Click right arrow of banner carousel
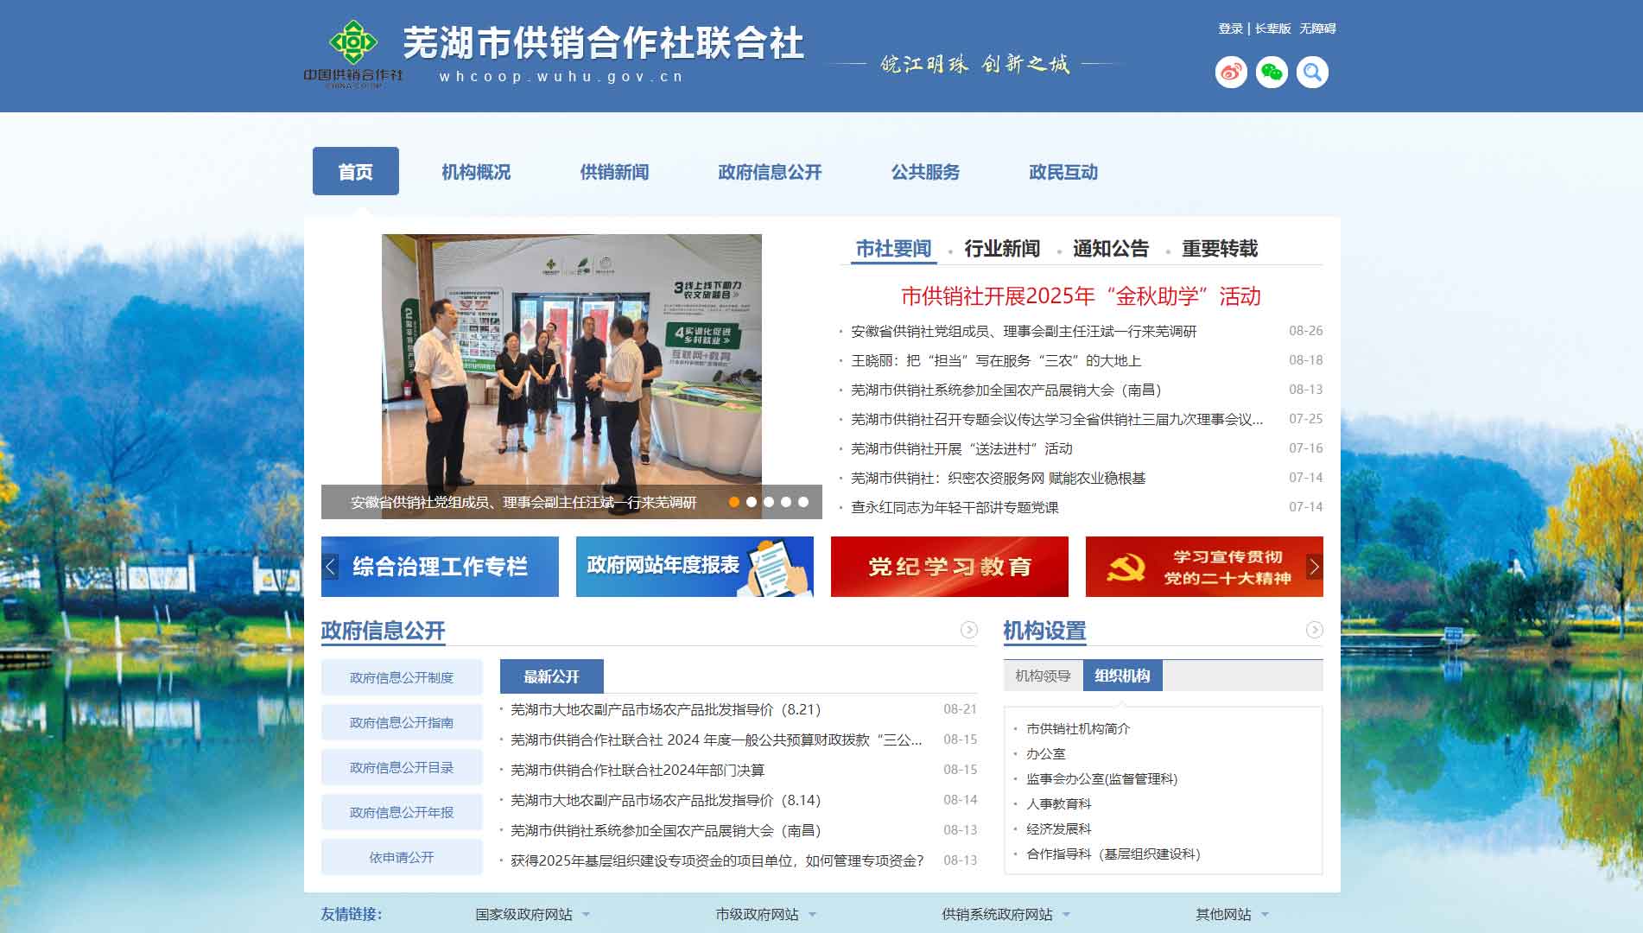This screenshot has height=933, width=1643. (1314, 567)
